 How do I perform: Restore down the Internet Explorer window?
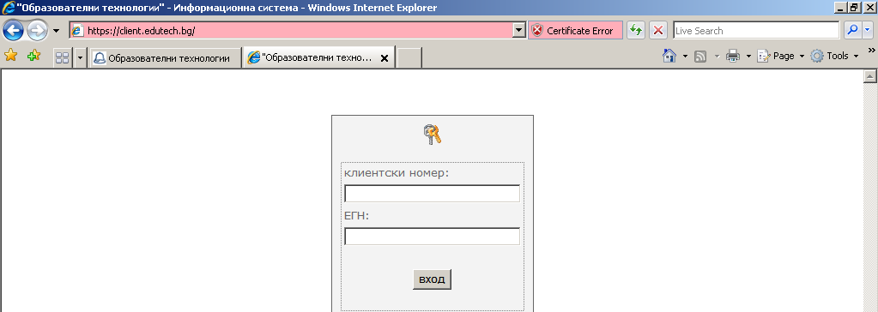point(855,7)
